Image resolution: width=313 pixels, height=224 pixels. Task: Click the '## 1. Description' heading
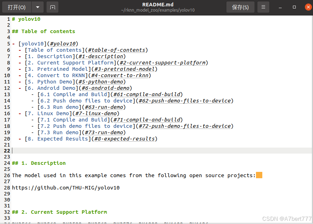tap(39, 163)
